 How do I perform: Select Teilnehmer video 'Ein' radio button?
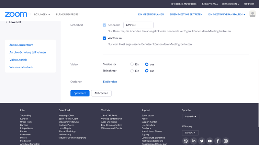pos(132,71)
